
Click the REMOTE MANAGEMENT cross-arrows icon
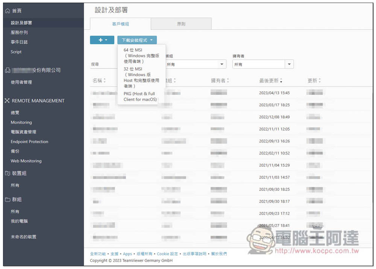pyautogui.click(x=7, y=101)
